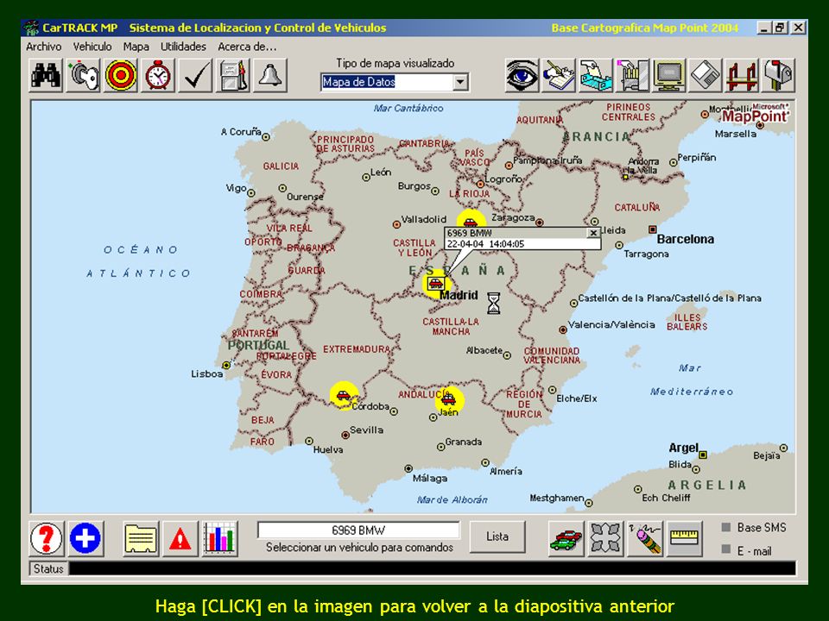Click the Status bar label
This screenshot has width=829, height=621.
click(48, 568)
